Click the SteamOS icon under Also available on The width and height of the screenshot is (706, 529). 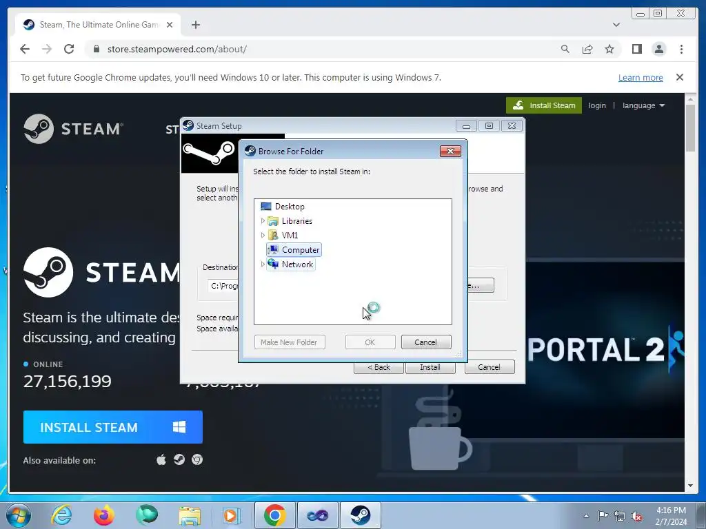point(179,459)
